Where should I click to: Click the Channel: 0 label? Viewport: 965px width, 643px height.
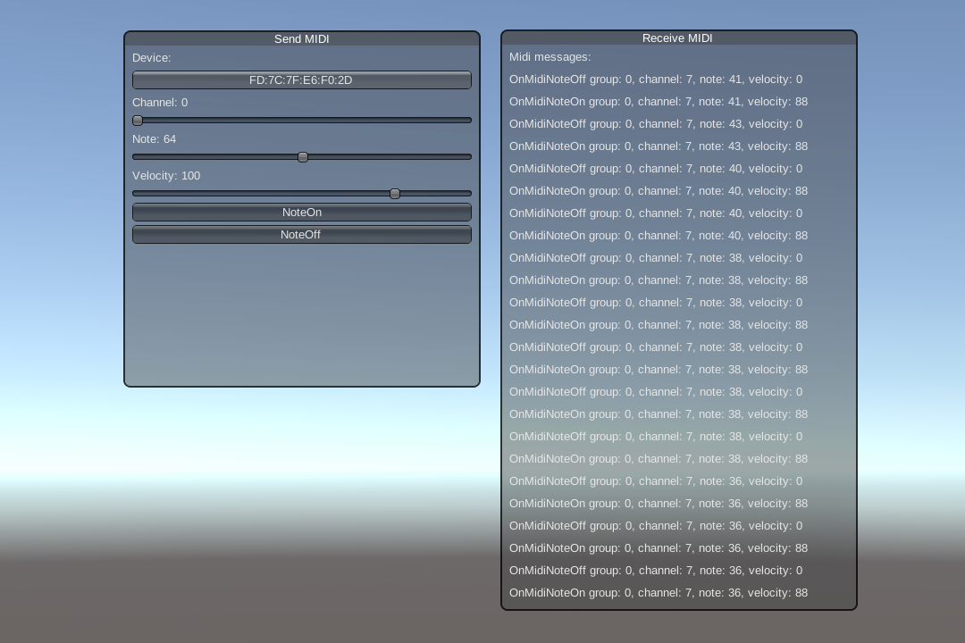(x=160, y=102)
